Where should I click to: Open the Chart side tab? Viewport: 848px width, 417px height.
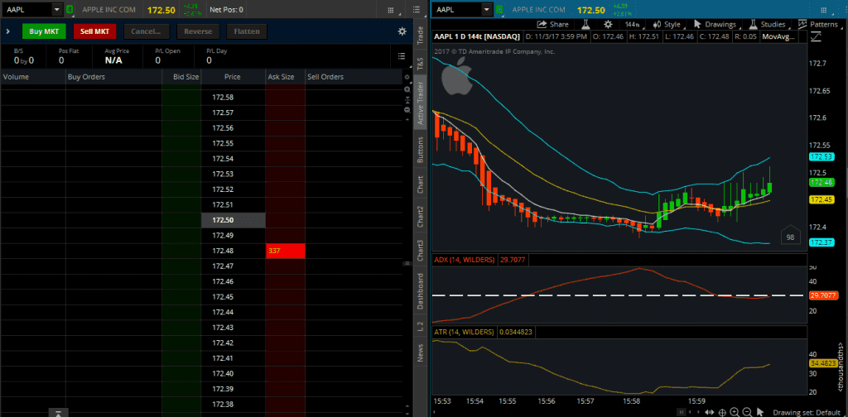[x=420, y=185]
